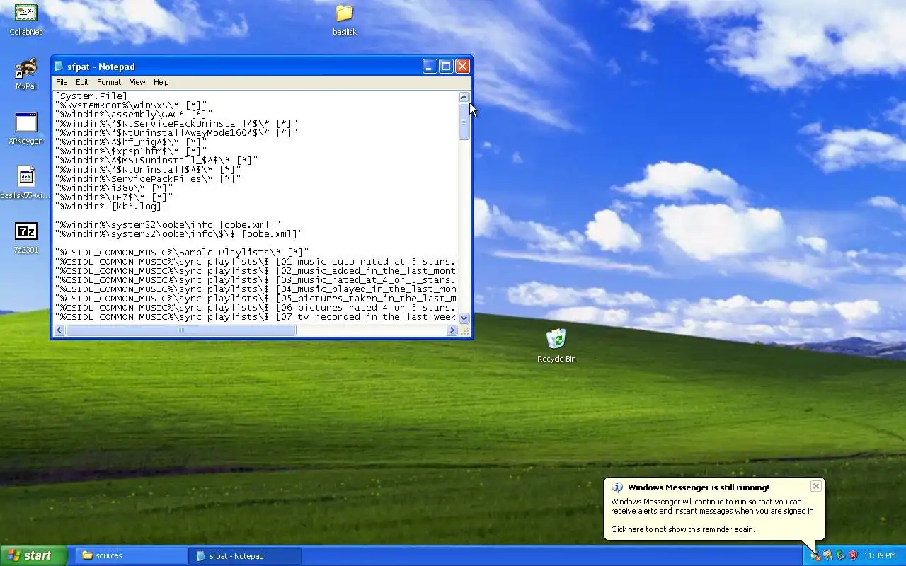
Task: Click the [kb*.log] line
Action: click(x=111, y=207)
